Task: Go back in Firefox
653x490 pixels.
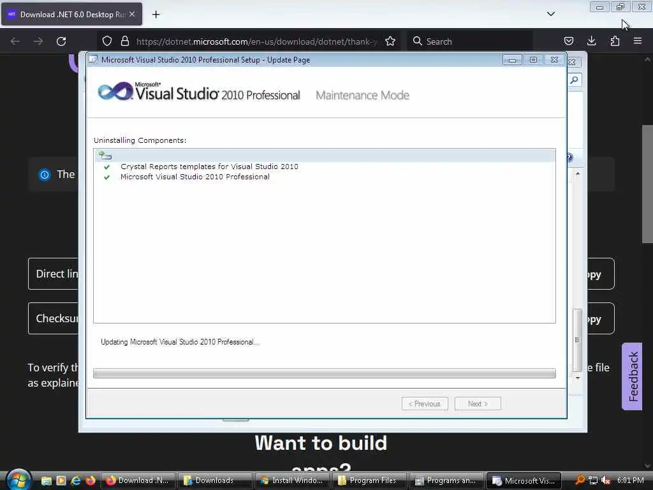Action: coord(15,41)
